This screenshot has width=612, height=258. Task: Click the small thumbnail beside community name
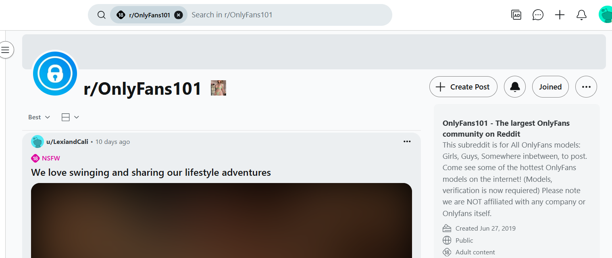[219, 88]
